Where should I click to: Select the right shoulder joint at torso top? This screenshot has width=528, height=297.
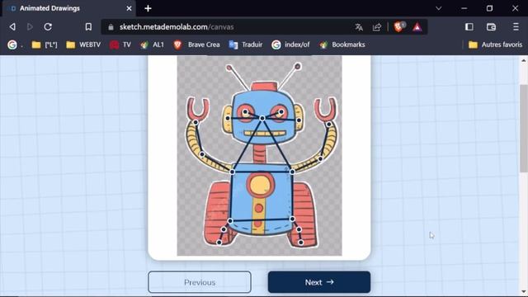(292, 172)
